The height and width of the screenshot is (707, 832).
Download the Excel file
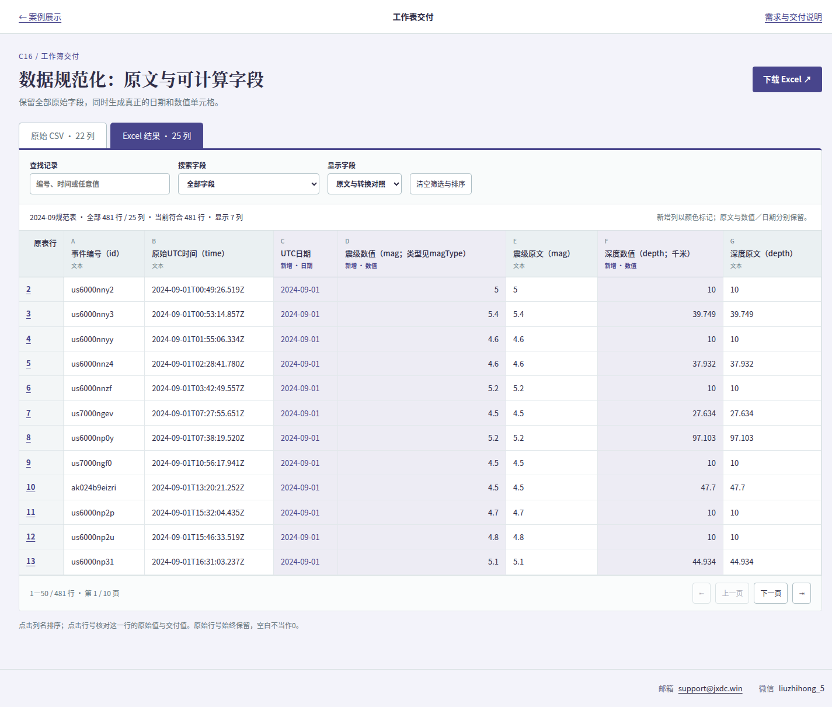point(787,79)
